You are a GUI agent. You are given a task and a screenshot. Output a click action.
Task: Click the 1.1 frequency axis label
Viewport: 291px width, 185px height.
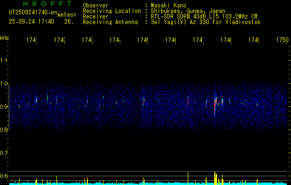click(x=4, y=61)
